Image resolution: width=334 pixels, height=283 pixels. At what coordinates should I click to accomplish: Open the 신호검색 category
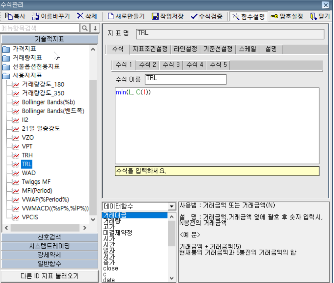point(49,237)
